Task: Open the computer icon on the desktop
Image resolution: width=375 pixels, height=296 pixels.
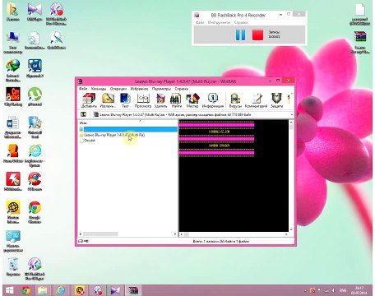Action: point(13,43)
